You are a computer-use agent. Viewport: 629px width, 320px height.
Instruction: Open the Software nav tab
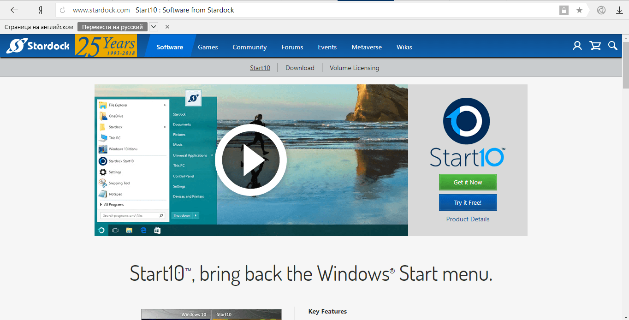coord(170,47)
